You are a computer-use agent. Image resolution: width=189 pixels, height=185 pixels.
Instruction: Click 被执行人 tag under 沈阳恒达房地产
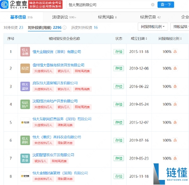point(64,107)
